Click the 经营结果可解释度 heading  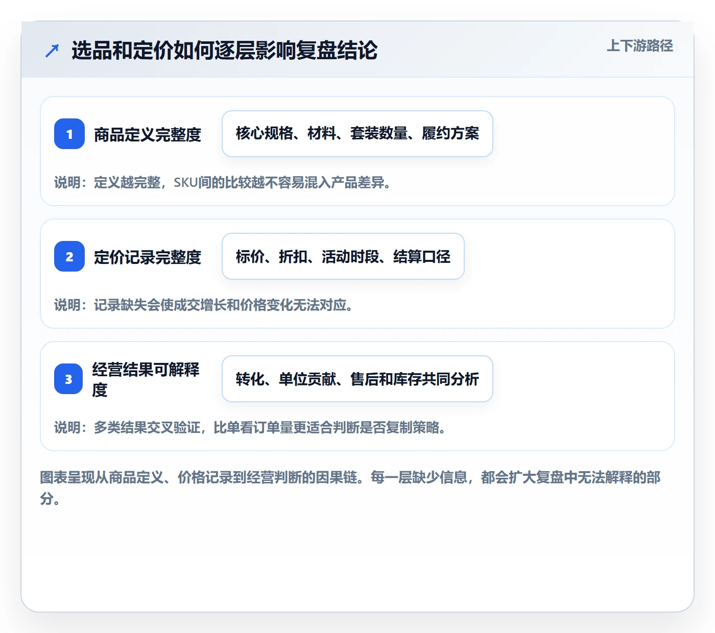(x=146, y=379)
